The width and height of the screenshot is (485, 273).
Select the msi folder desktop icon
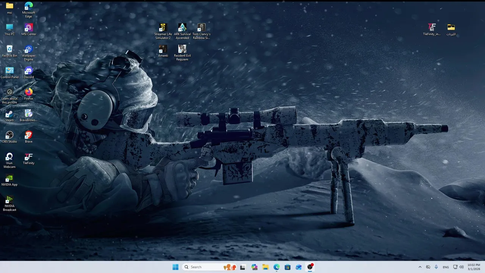[9, 8]
